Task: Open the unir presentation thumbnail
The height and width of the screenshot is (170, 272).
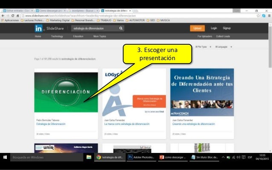Action: (66, 148)
